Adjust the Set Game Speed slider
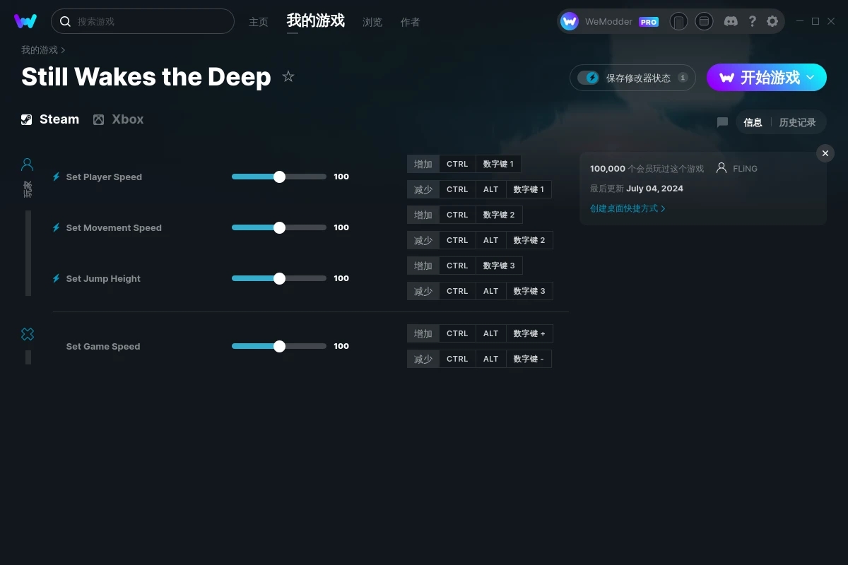Screen dimensions: 848x565 (279, 346)
